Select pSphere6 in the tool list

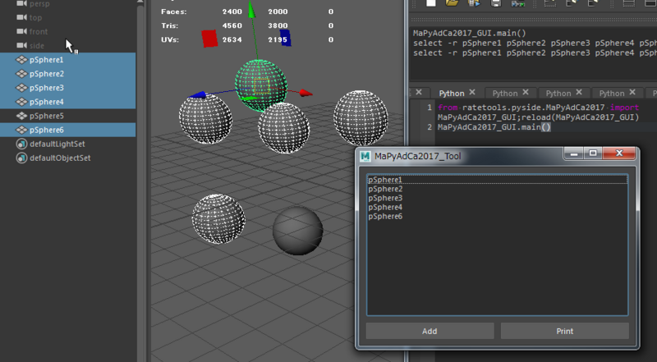tap(498, 217)
